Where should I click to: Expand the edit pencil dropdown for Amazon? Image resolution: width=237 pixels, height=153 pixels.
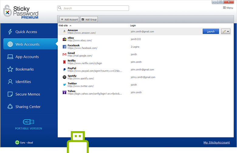pyautogui.click(x=228, y=31)
